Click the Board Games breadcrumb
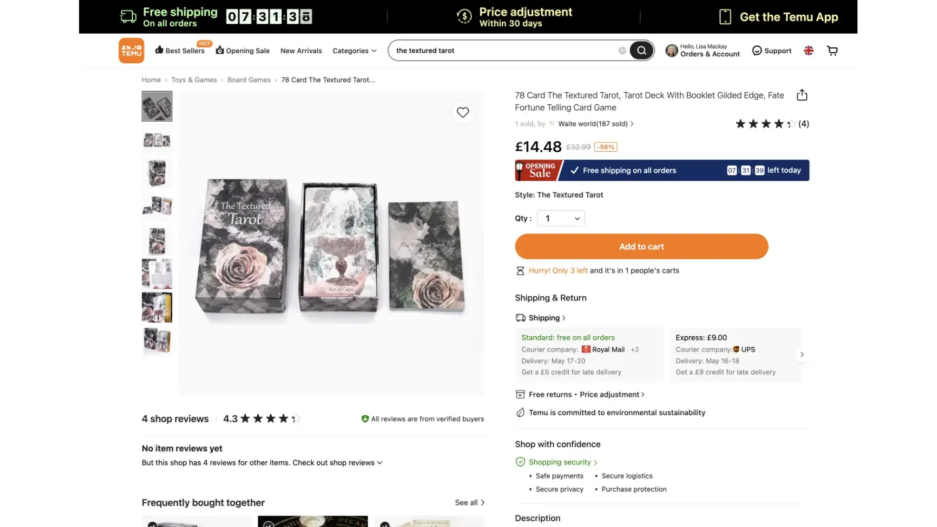 [x=249, y=80]
